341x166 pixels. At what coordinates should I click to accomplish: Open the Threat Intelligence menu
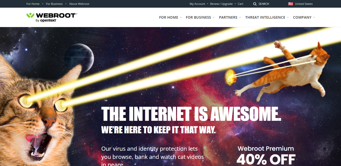pos(265,17)
